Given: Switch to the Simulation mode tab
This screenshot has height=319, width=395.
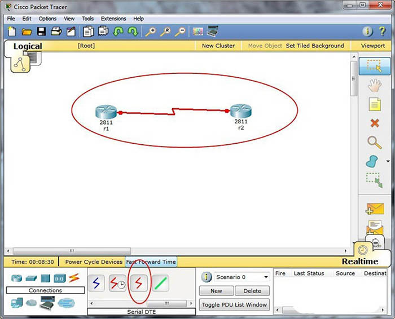Looking at the screenshot, I should (376, 242).
